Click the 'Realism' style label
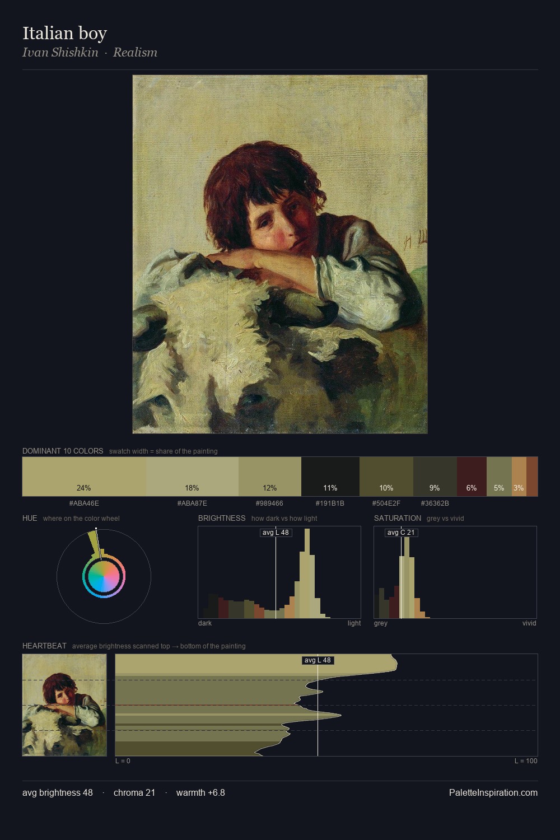The width and height of the screenshot is (560, 840). [x=135, y=52]
